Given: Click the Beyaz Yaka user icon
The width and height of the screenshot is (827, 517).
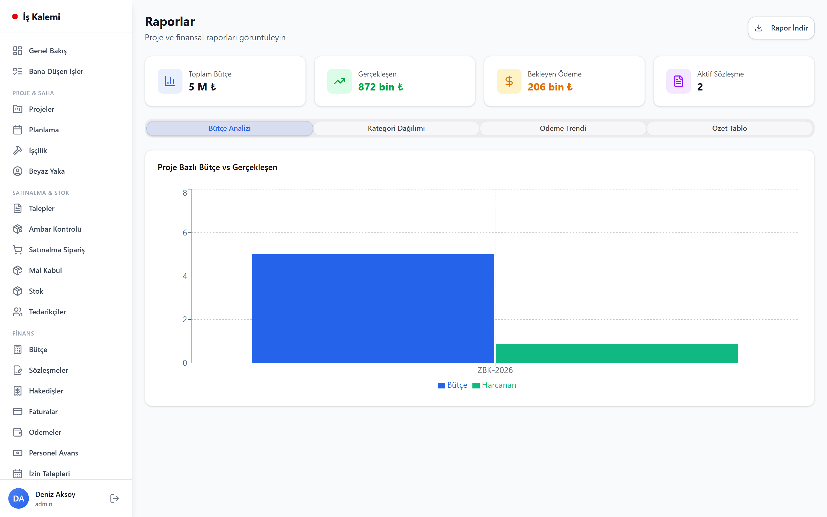Looking at the screenshot, I should pyautogui.click(x=17, y=171).
